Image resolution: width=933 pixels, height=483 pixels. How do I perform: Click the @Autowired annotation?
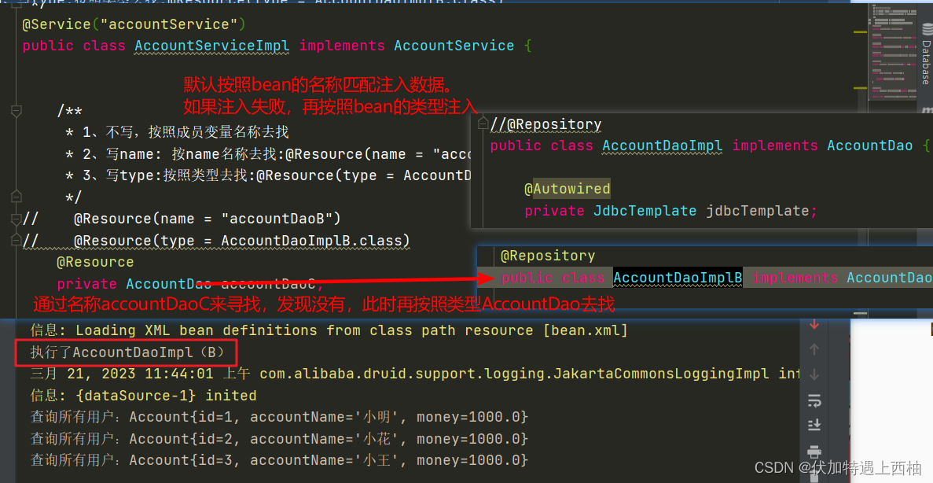point(567,189)
